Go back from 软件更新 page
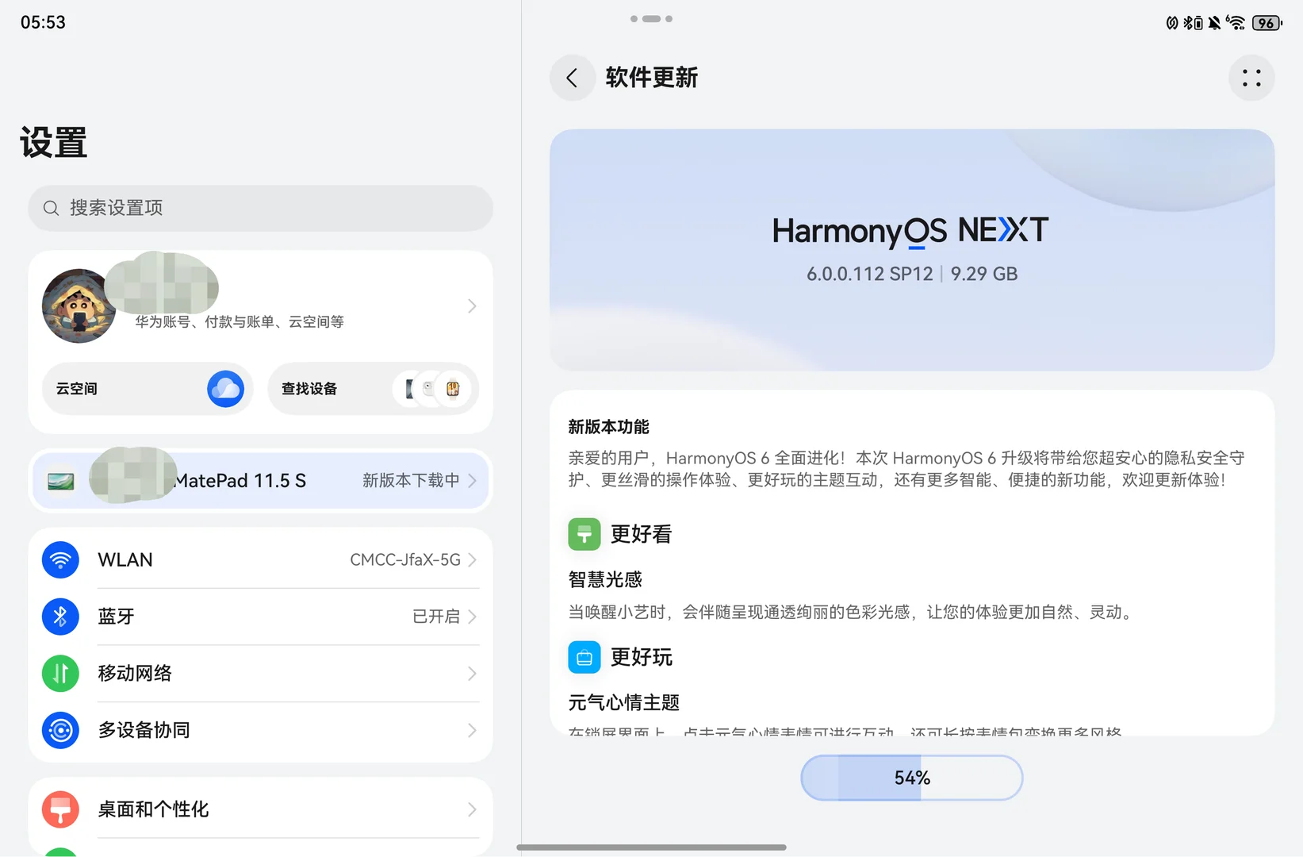Screen dimensions: 1303x857 tap(572, 78)
